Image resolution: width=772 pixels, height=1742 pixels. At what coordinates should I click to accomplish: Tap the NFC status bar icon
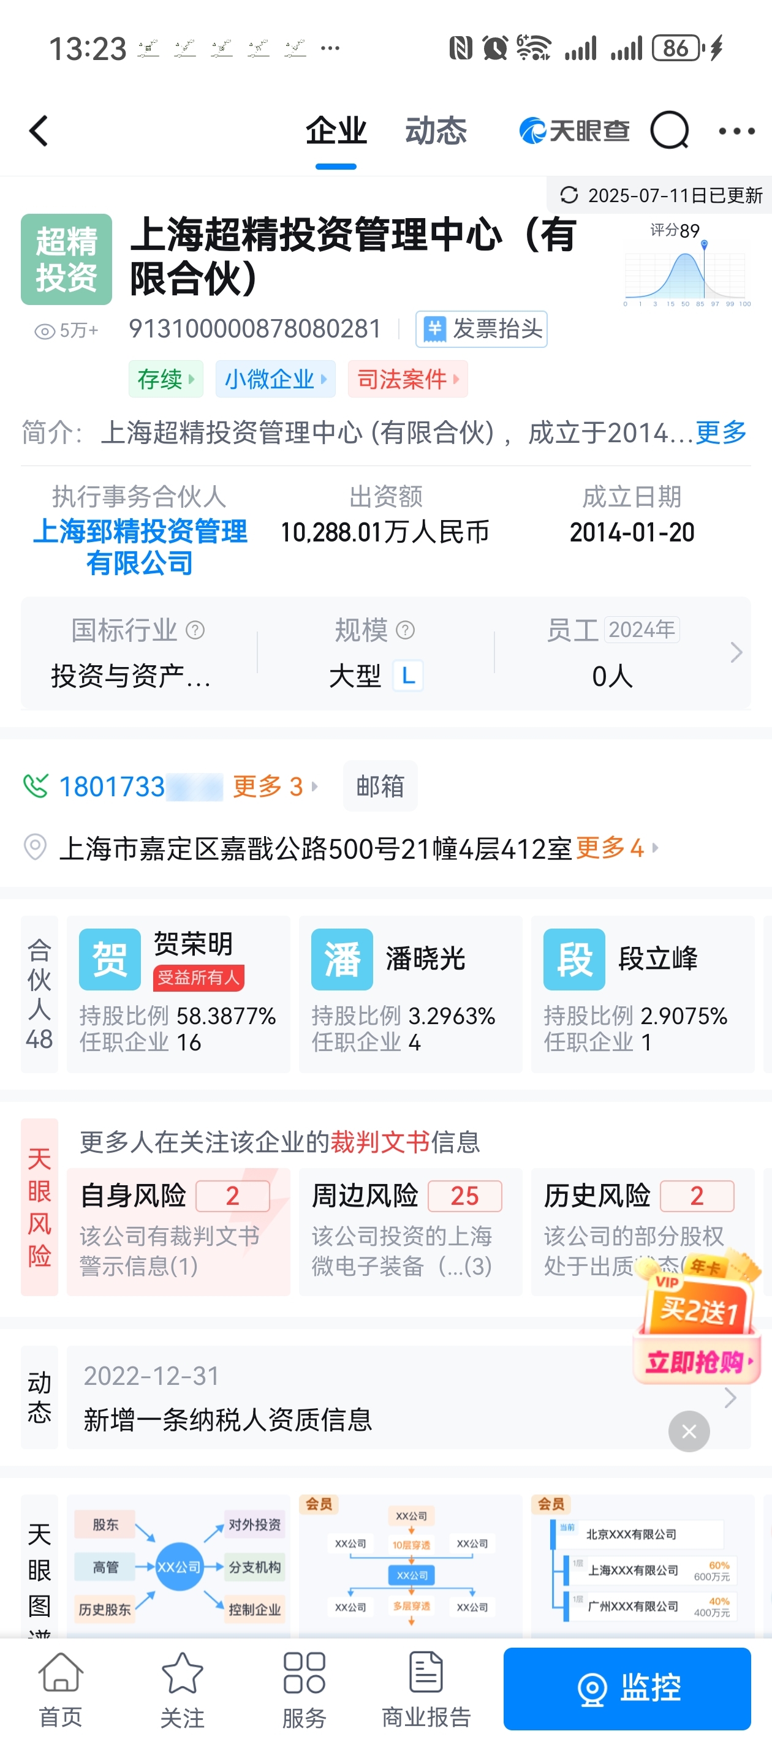[x=461, y=48]
